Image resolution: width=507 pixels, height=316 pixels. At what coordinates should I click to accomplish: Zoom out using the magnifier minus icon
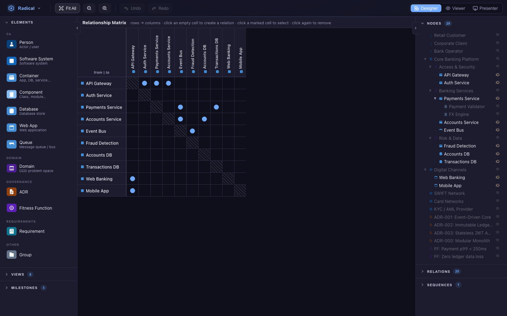tap(89, 8)
